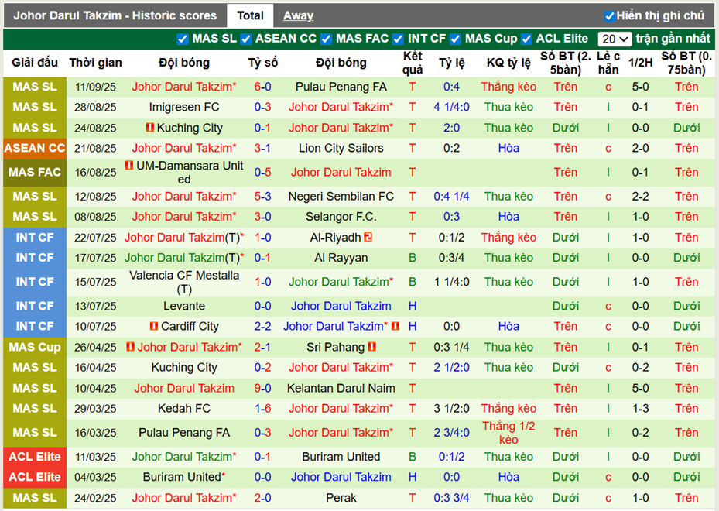Open the 6-0 score against Pulau Penang FA

pos(262,87)
